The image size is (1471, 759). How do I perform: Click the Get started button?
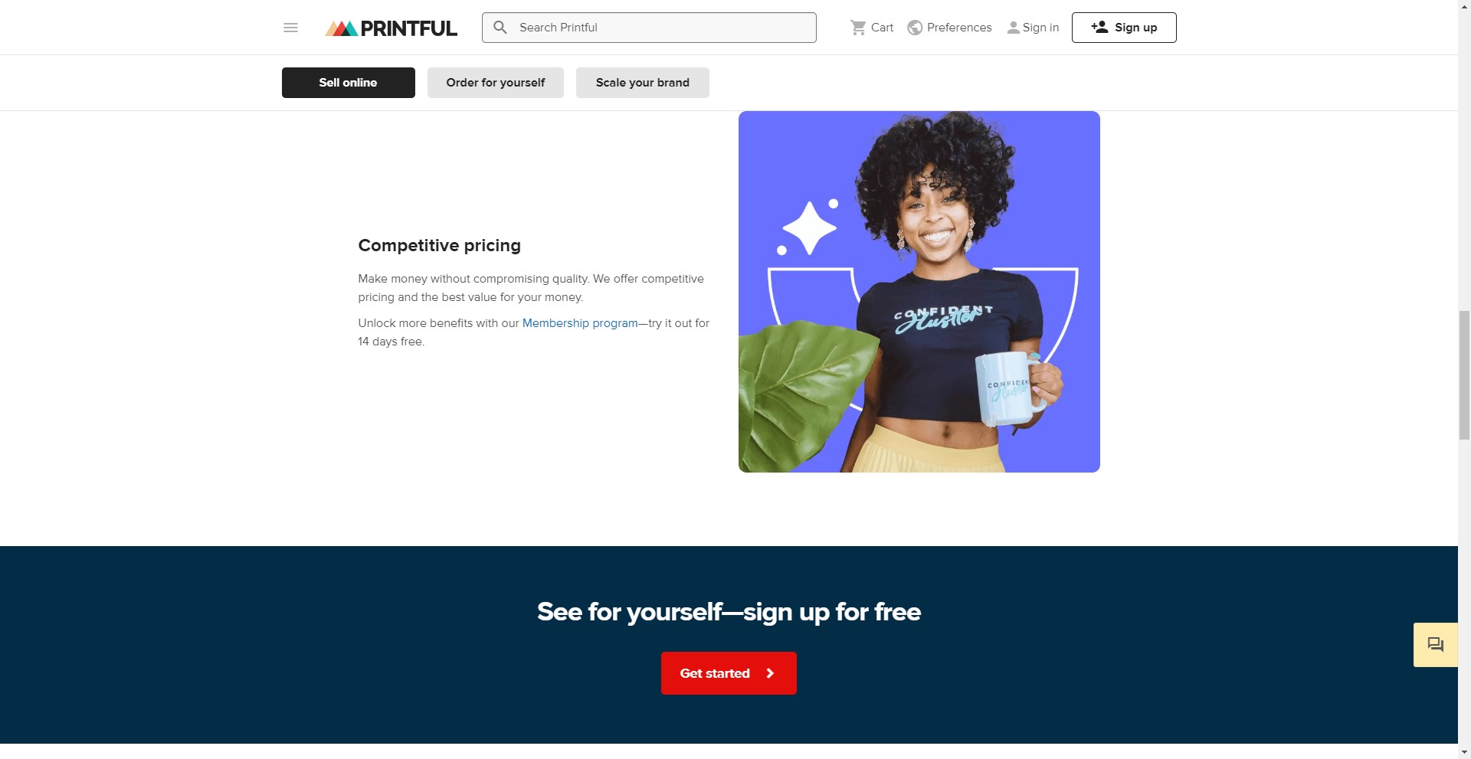tap(729, 673)
